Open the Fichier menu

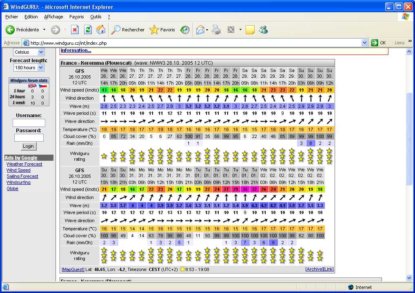12,17
